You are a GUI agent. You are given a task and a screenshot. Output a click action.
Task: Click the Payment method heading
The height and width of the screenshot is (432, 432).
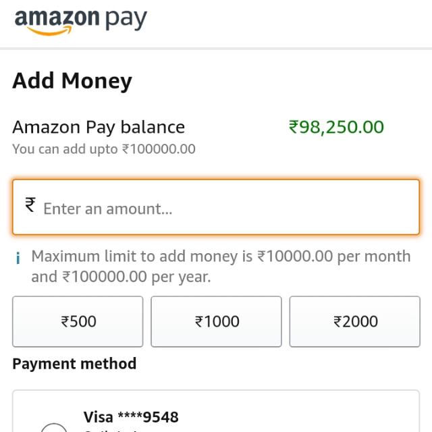pos(74,364)
